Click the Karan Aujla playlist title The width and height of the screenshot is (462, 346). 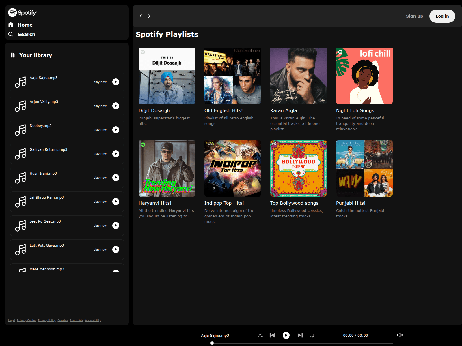284,110
